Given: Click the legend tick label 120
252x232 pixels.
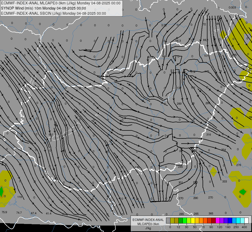Looking at the screenshot, I should pyautogui.click(x=220, y=227).
